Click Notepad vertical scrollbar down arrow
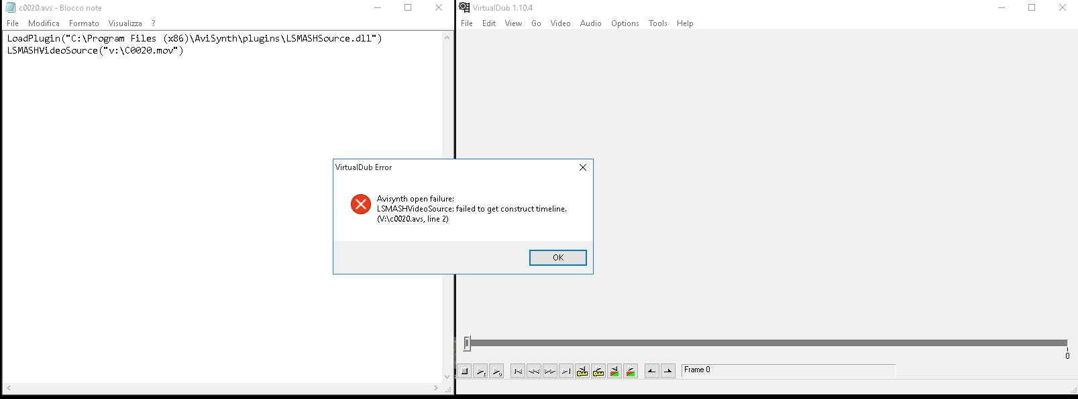Image resolution: width=1078 pixels, height=399 pixels. (x=447, y=377)
